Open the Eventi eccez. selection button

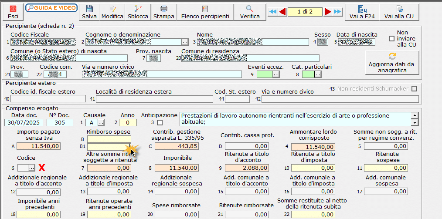(276, 74)
